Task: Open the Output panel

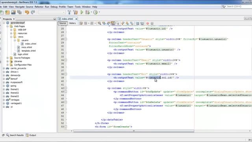Action: tap(31, 135)
